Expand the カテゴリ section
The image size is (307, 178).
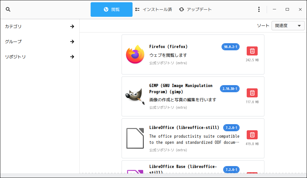pos(40,26)
